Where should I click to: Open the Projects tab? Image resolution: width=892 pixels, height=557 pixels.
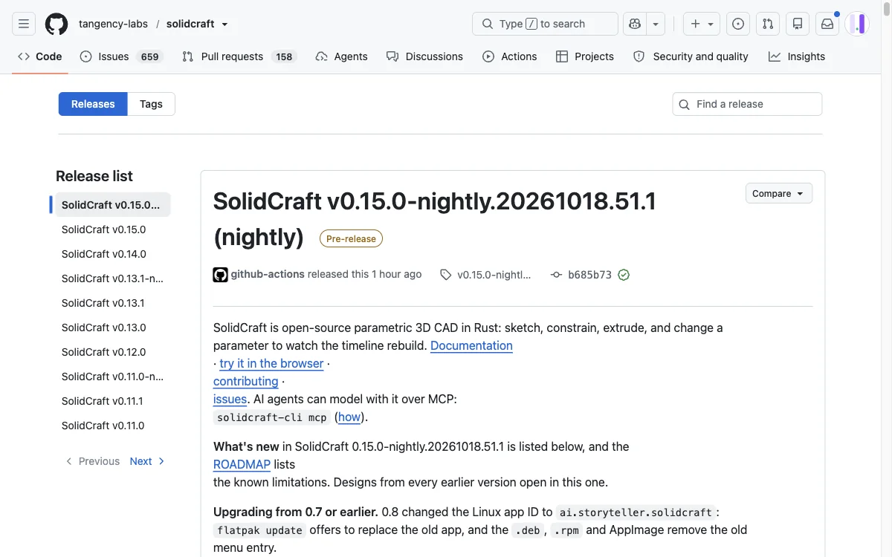584,56
